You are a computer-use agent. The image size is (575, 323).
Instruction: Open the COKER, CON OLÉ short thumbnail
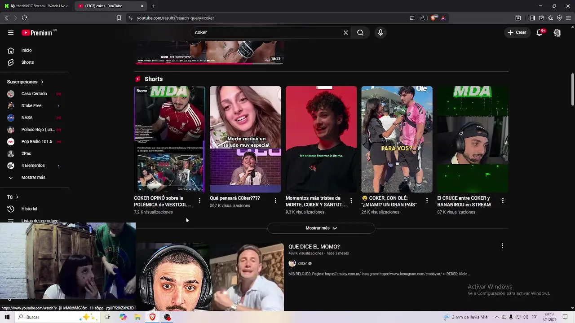(x=397, y=140)
